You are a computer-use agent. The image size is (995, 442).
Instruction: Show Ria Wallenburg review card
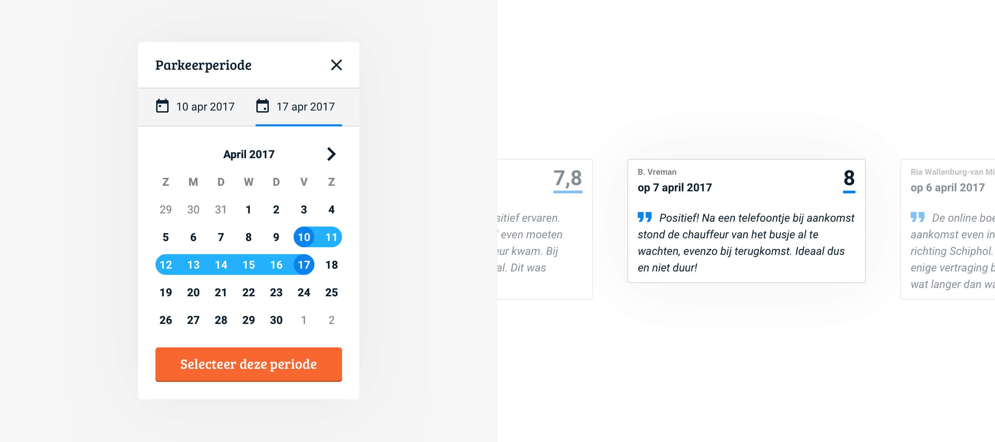(x=948, y=229)
